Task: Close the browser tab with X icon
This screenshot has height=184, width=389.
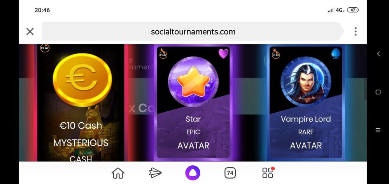Action: click(30, 31)
